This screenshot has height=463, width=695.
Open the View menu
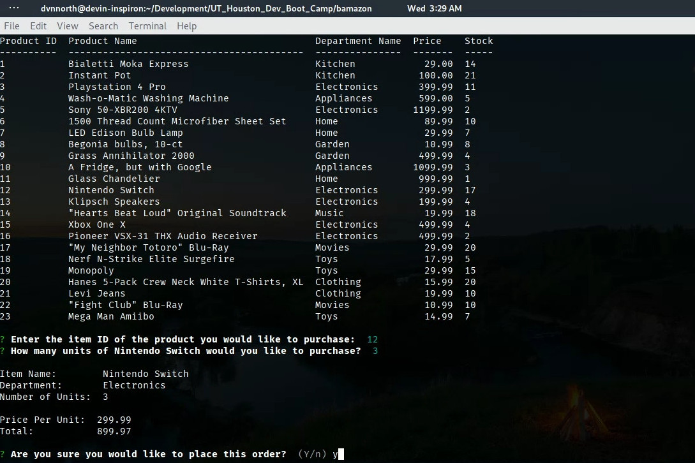click(x=67, y=26)
